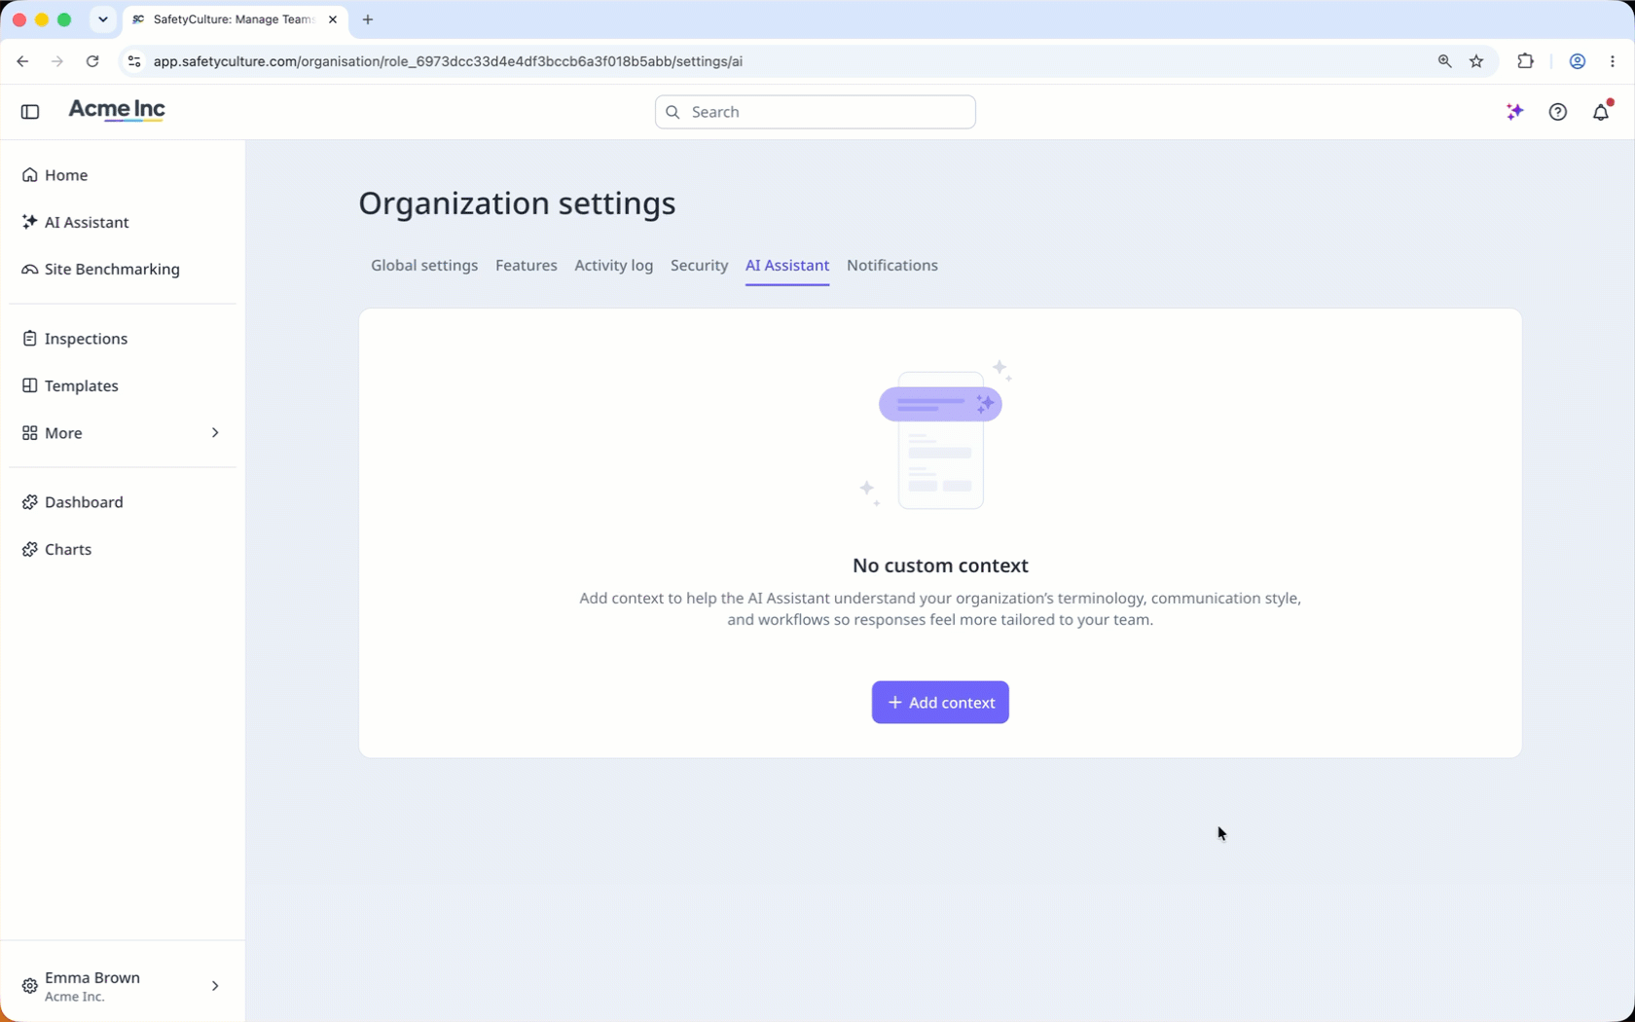Switch to the Activity log tab
This screenshot has height=1022, width=1635.
[x=614, y=266]
